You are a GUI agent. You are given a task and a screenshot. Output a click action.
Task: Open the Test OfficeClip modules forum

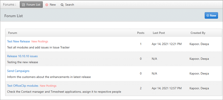pyautogui.click(x=23, y=86)
